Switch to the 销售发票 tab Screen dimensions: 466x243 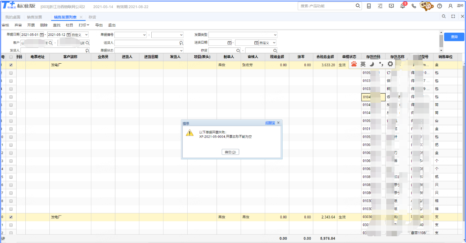[x=34, y=17]
